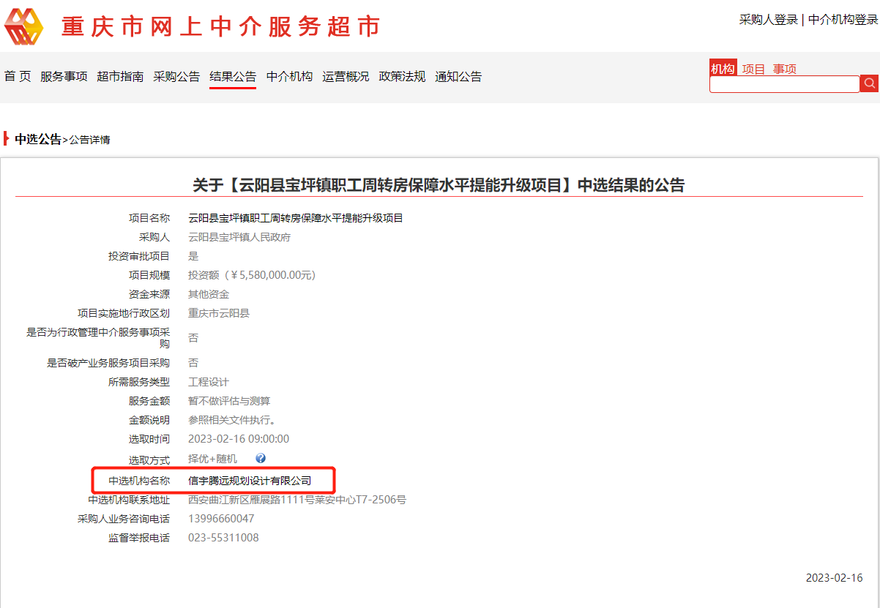Open the 结果公告 menu item

[234, 76]
